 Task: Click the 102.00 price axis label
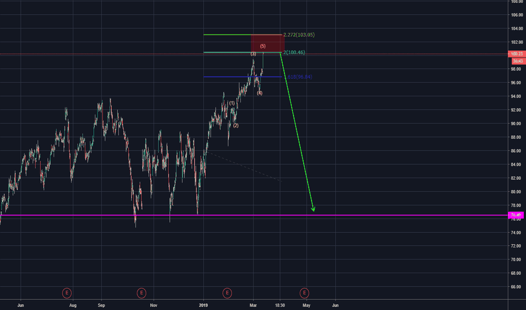[517, 42]
